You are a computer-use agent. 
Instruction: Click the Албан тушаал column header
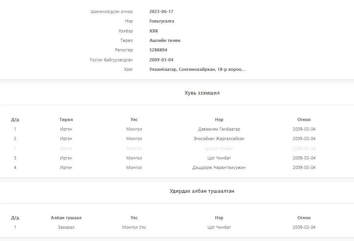click(66, 218)
